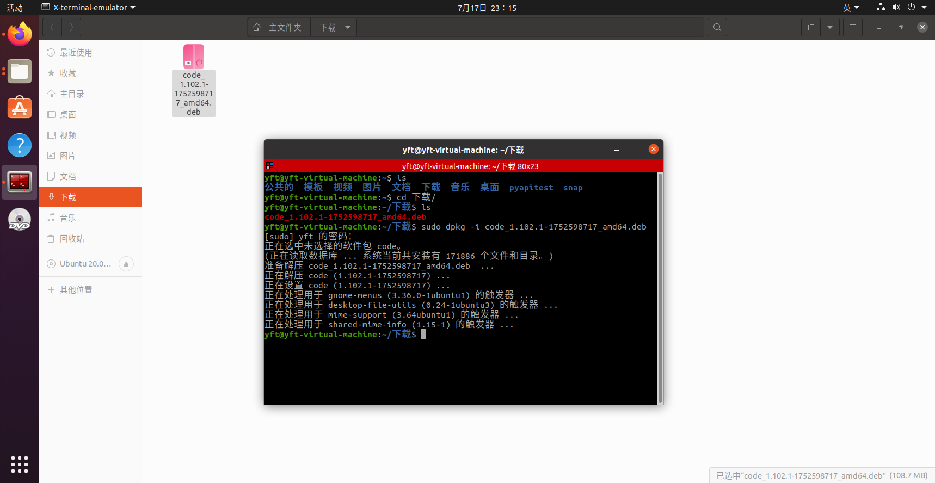Maximize the terminal window
This screenshot has width=935, height=483.
(635, 149)
